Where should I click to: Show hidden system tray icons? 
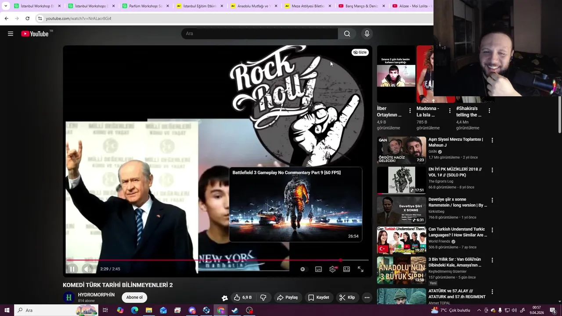click(479, 310)
